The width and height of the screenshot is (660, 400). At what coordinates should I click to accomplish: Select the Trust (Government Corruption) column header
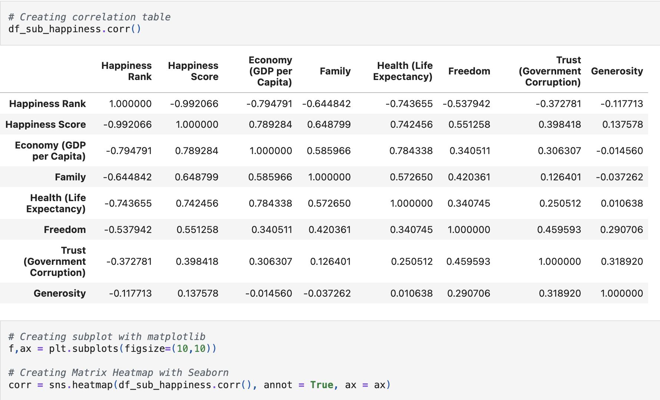coord(550,71)
